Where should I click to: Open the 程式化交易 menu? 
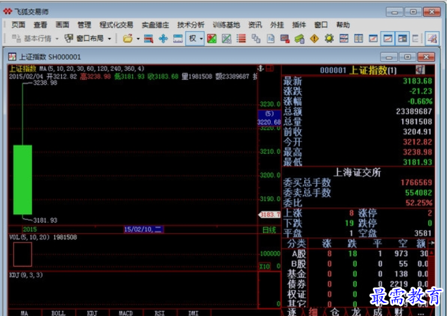[117, 25]
